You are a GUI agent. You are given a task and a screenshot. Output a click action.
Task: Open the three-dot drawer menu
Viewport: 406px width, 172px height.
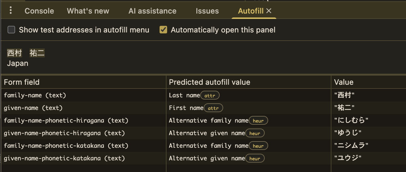click(x=11, y=10)
